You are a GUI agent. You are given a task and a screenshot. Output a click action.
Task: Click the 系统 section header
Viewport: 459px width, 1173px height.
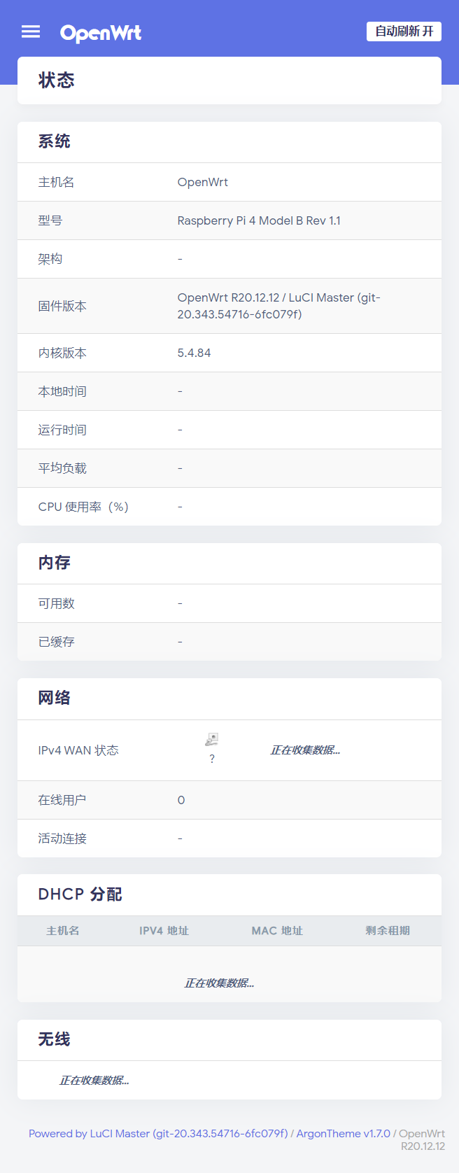click(54, 142)
